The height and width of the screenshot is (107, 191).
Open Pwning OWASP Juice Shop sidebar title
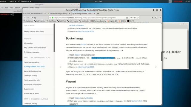click(x=34, y=32)
